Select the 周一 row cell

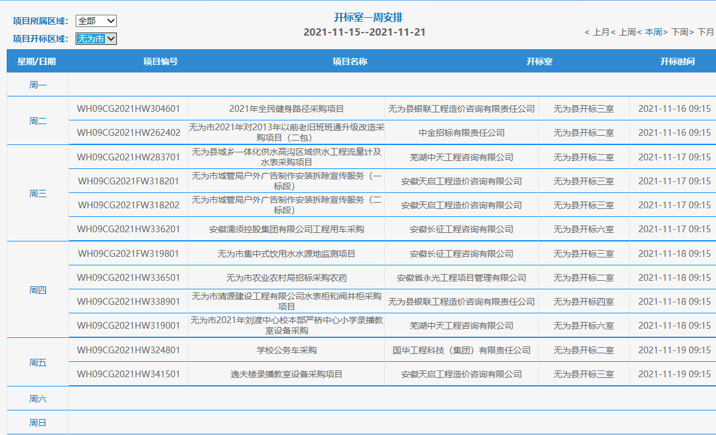coord(38,85)
